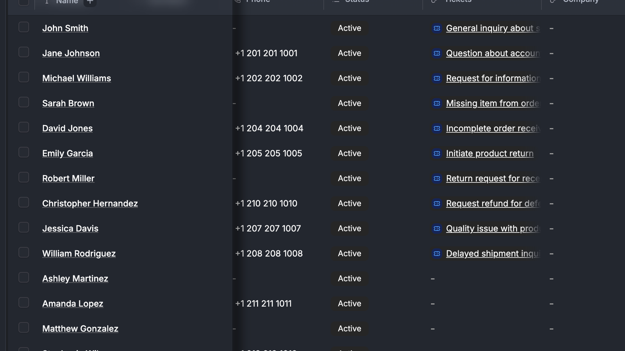Open Jane Johnson's person page
This screenshot has width=625, height=351.
click(x=71, y=53)
